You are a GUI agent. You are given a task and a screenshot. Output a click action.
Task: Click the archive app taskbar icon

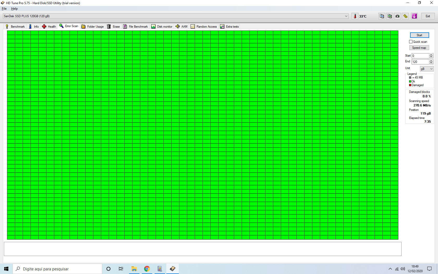(160, 269)
